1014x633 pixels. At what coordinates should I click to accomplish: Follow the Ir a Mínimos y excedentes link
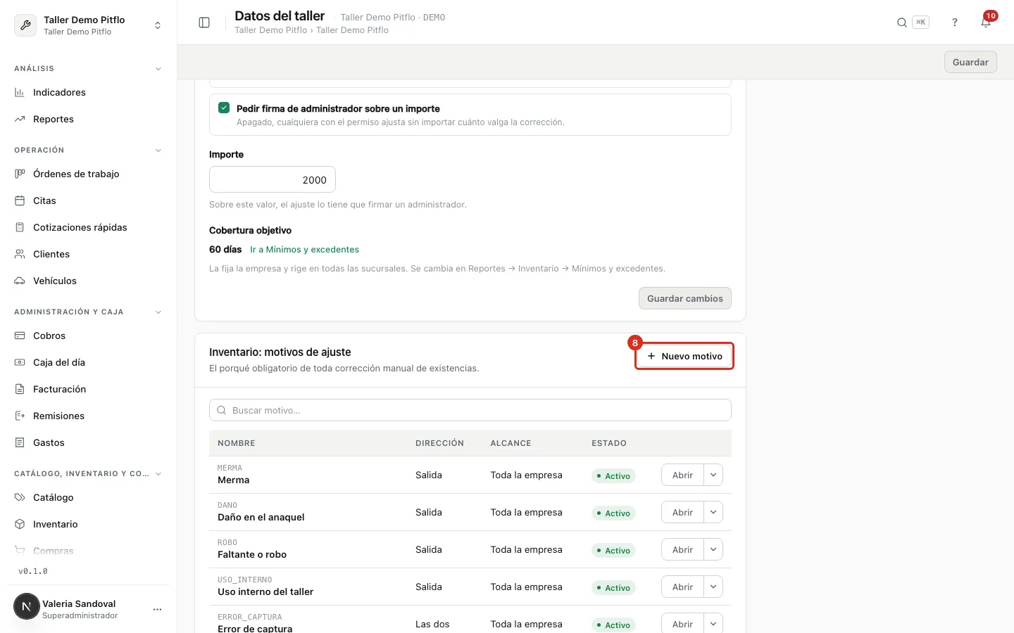pos(305,250)
